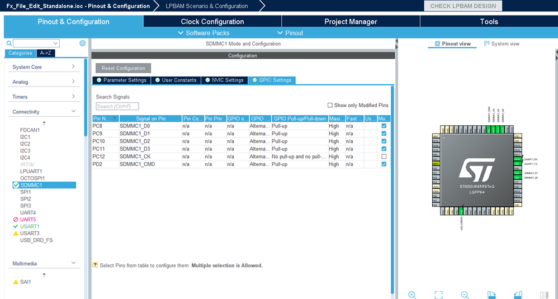Click the vertical scrollbar of the GPIO table
The height and width of the screenshot is (299, 558).
[393, 189]
